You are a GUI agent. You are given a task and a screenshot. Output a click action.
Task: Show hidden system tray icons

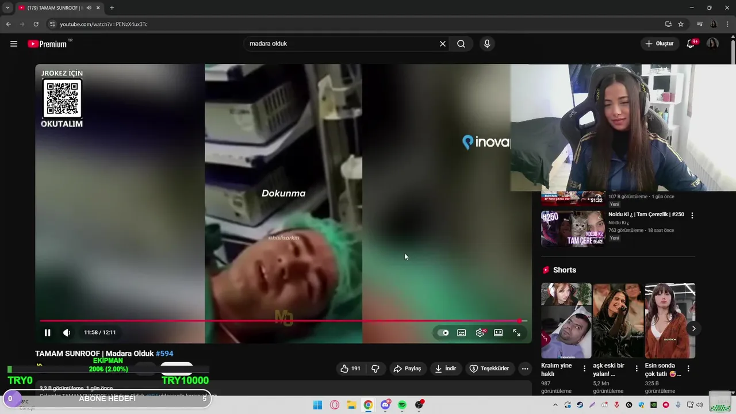[x=555, y=405]
